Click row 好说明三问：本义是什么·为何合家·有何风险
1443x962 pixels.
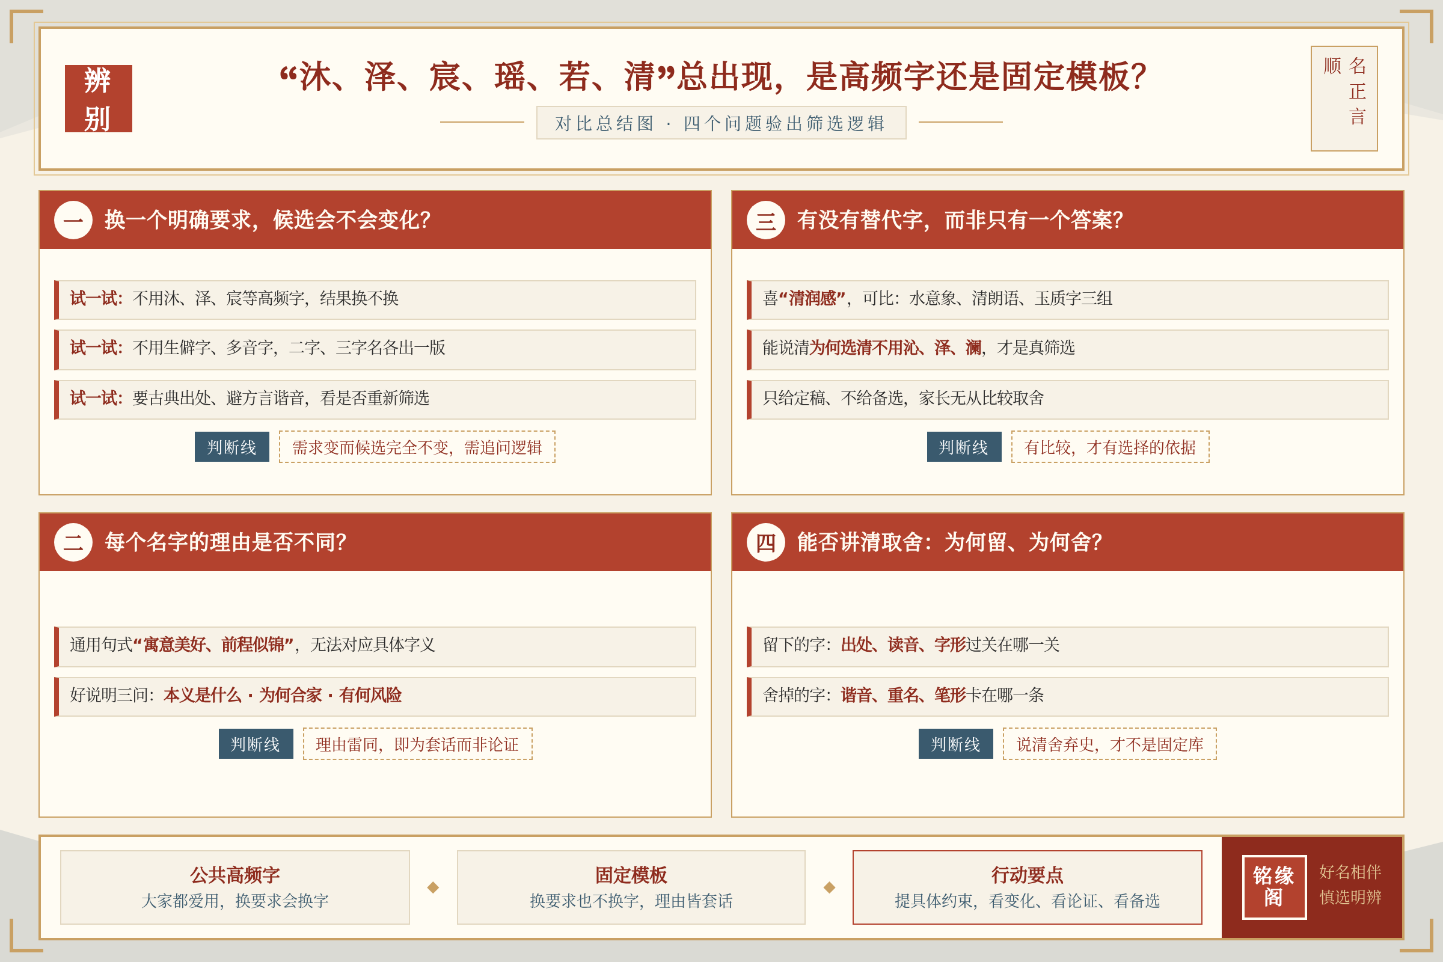point(375,696)
